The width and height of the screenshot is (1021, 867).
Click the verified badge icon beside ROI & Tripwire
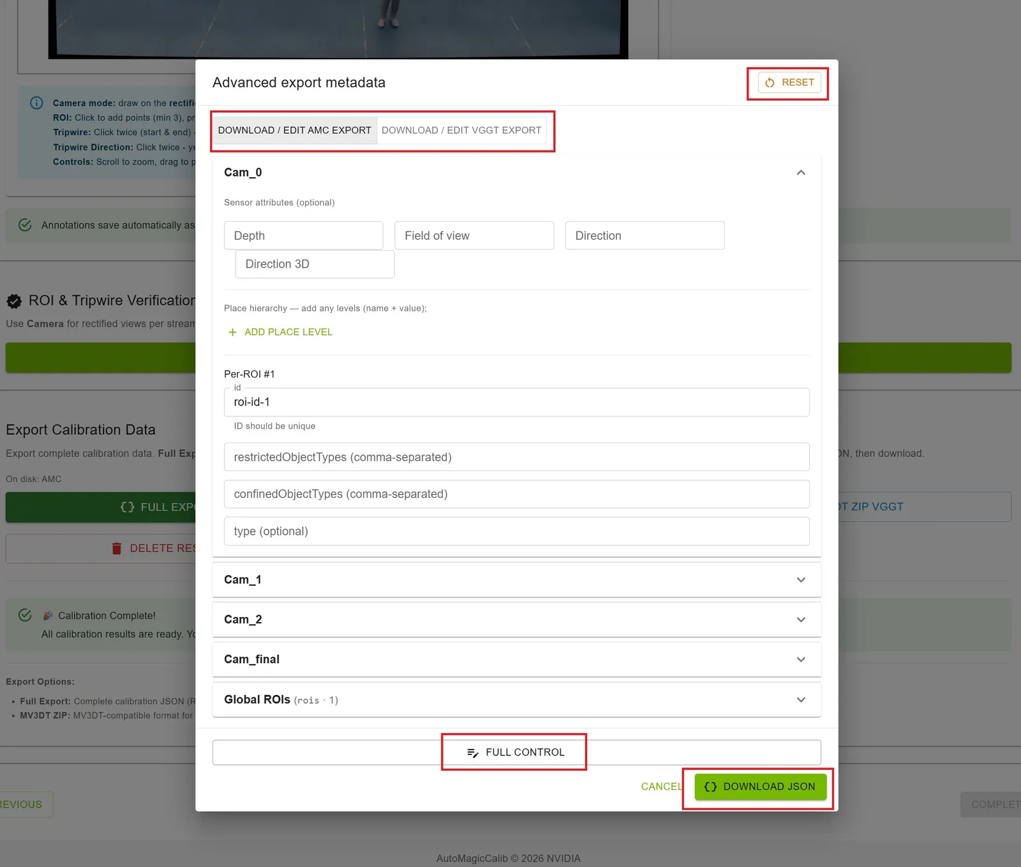pos(14,301)
